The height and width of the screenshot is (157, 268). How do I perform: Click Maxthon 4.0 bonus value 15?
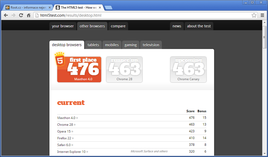(x=204, y=118)
